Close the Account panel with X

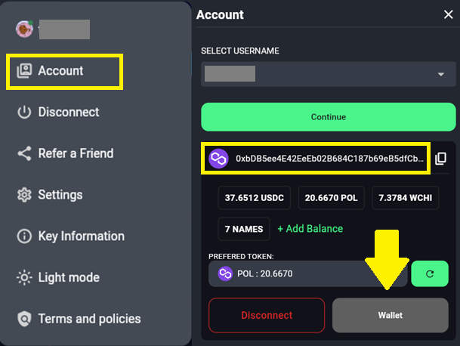point(447,14)
